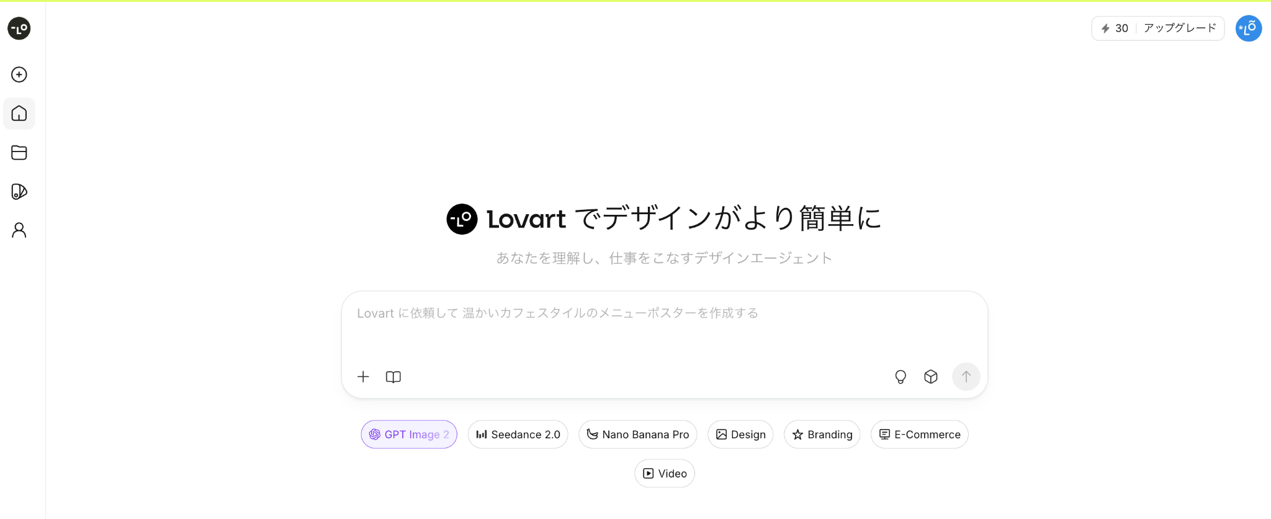The image size is (1271, 519).
Task: Open the book library icon in the prompt box
Action: (393, 377)
